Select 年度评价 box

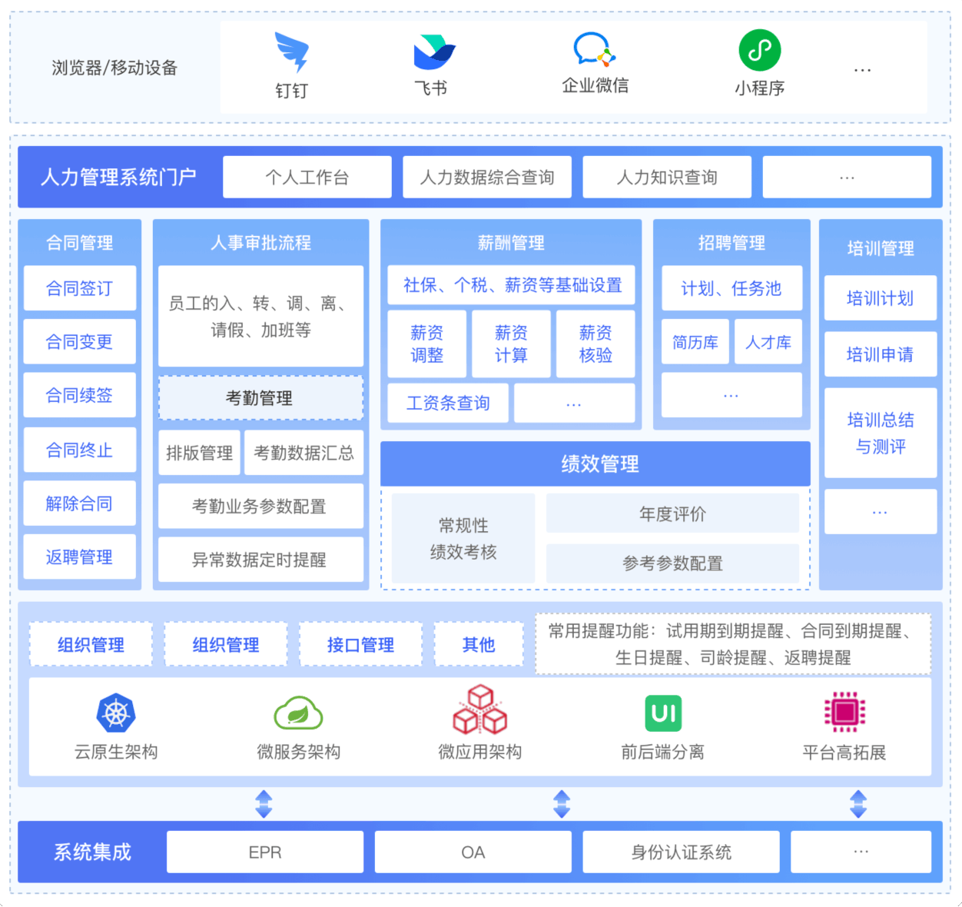click(x=673, y=514)
